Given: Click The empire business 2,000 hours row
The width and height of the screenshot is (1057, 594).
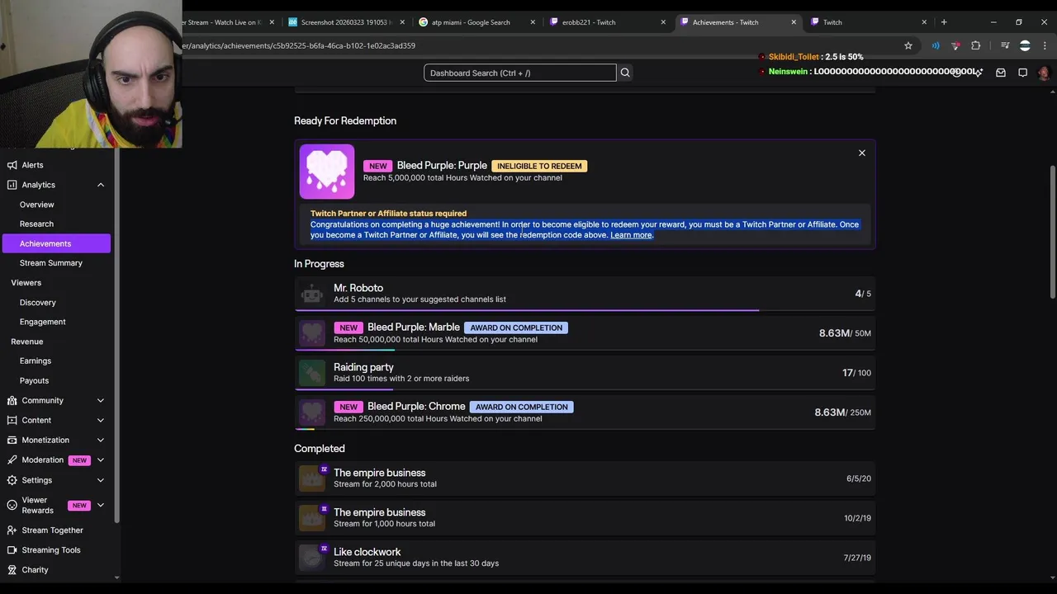Looking at the screenshot, I should [585, 478].
